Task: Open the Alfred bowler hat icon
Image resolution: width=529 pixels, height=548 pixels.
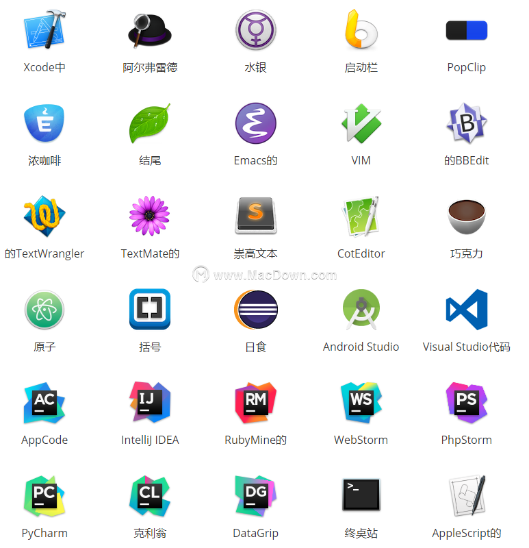Action: coord(150,30)
